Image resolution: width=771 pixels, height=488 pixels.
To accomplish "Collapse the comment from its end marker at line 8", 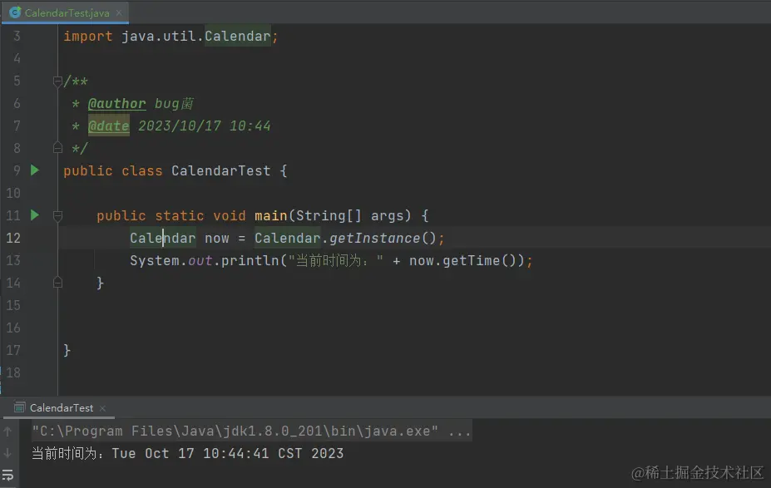I will click(x=57, y=148).
